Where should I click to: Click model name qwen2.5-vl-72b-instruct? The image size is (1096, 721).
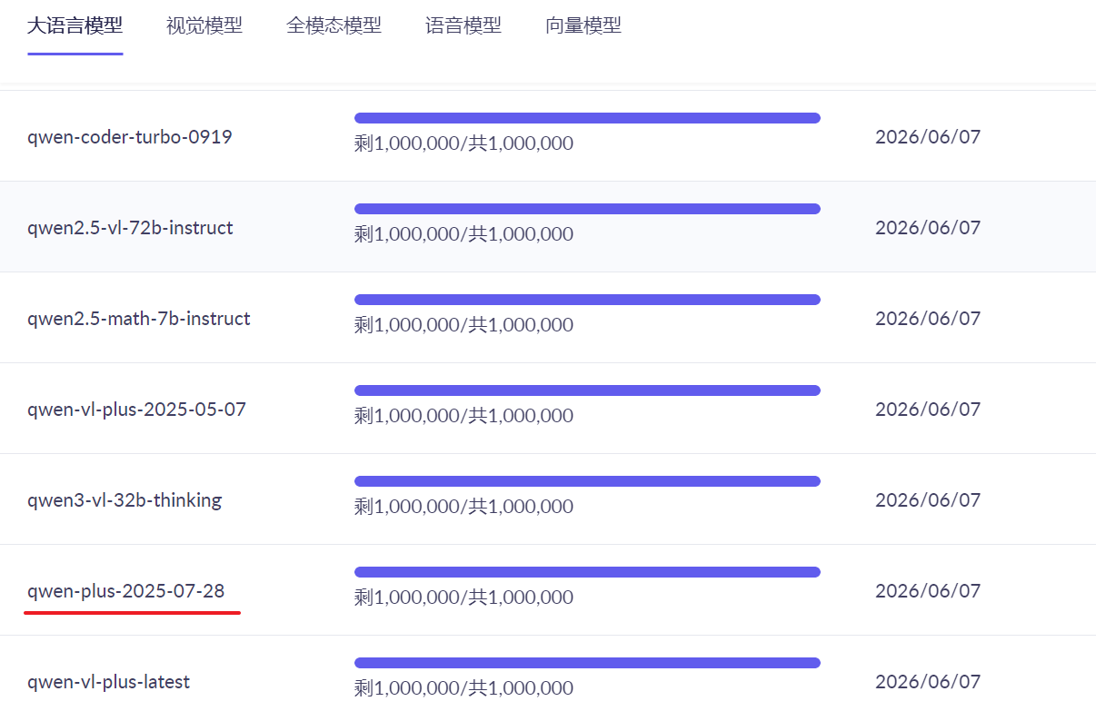point(130,228)
